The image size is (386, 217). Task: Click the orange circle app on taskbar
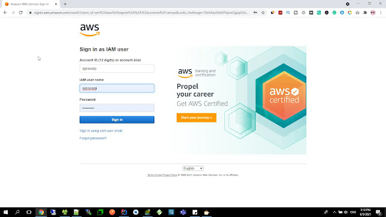112,212
